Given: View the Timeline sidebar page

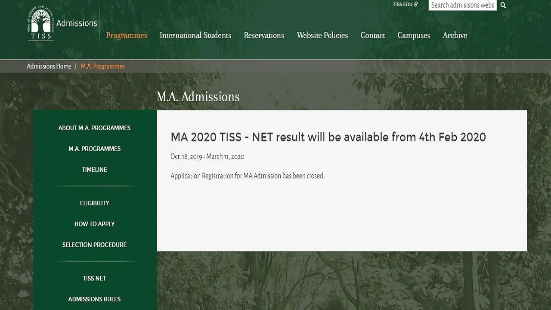Looking at the screenshot, I should click(94, 170).
